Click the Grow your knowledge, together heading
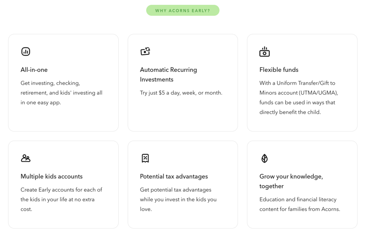 [291, 181]
